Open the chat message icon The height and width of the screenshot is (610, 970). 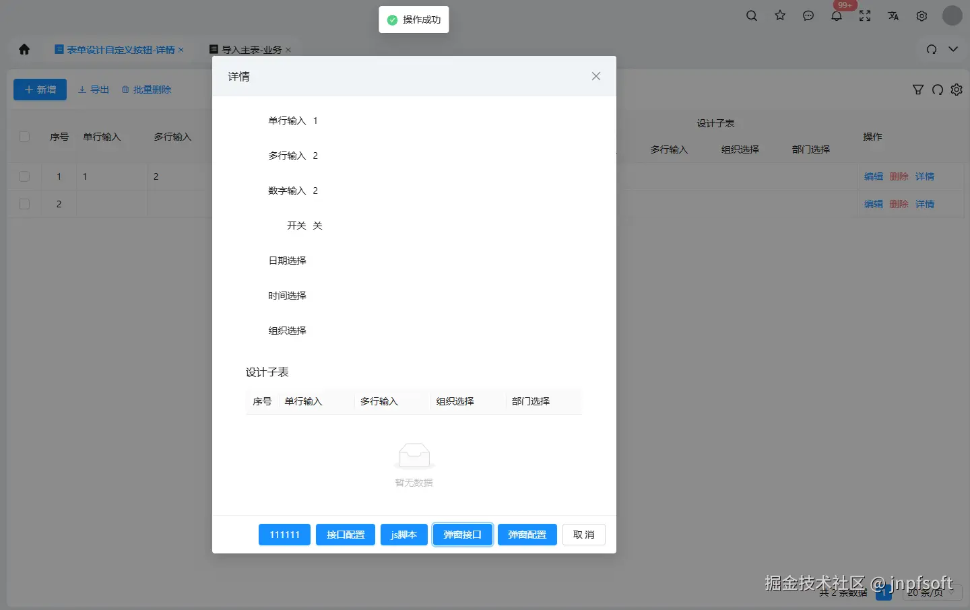808,15
